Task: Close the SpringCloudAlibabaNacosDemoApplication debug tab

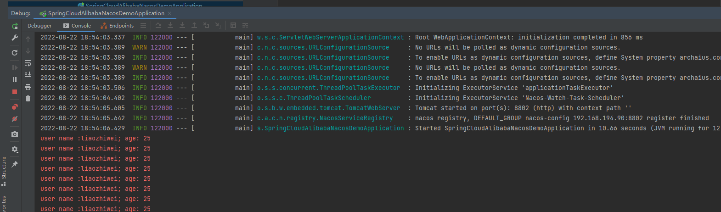Action: pyautogui.click(x=169, y=13)
